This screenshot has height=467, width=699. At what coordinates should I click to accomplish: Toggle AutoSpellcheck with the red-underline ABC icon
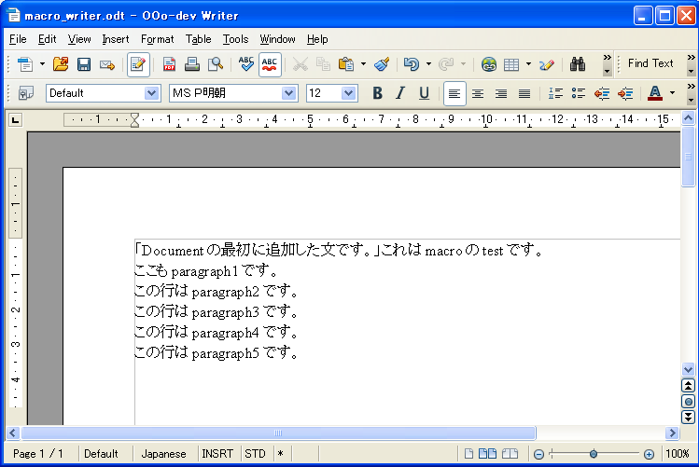point(270,64)
